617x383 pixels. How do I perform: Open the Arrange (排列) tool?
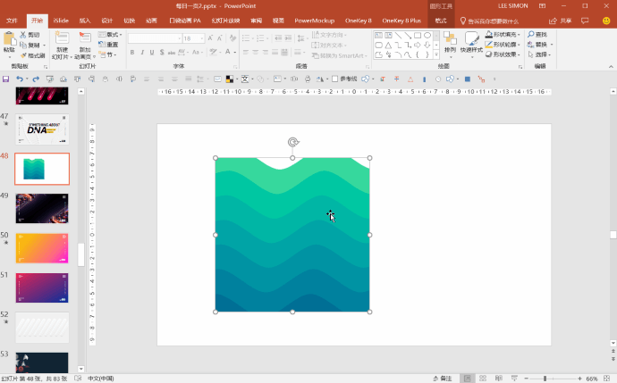point(449,41)
